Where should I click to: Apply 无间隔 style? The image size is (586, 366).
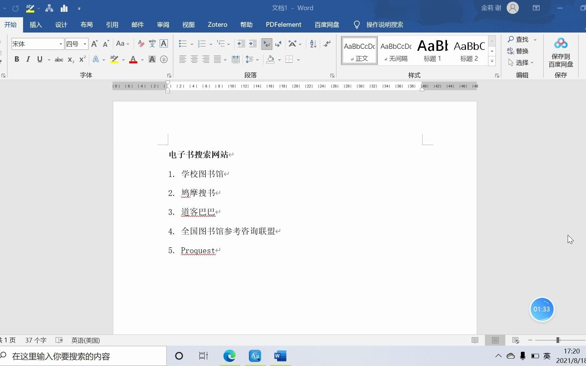click(396, 51)
